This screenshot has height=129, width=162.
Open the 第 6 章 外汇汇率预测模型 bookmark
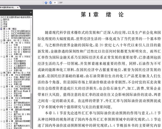tap(18, 98)
